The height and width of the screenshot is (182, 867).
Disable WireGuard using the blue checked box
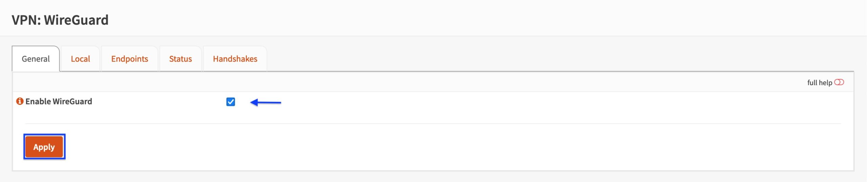coord(231,102)
